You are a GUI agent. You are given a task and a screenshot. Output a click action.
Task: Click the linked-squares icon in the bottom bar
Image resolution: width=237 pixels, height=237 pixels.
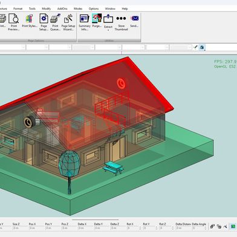click(x=219, y=227)
